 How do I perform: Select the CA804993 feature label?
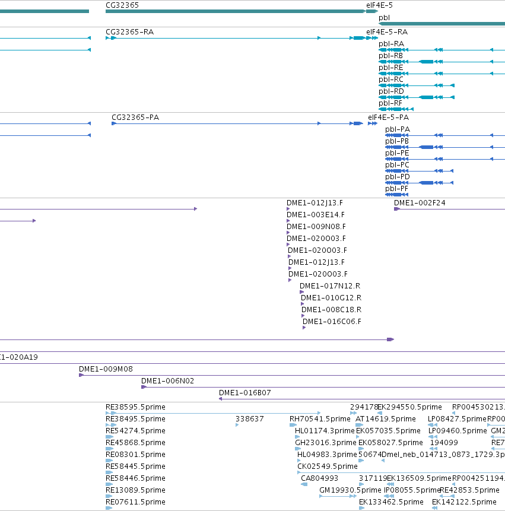click(x=320, y=478)
